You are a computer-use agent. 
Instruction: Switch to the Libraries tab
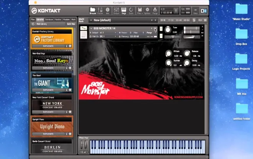click(x=40, y=20)
